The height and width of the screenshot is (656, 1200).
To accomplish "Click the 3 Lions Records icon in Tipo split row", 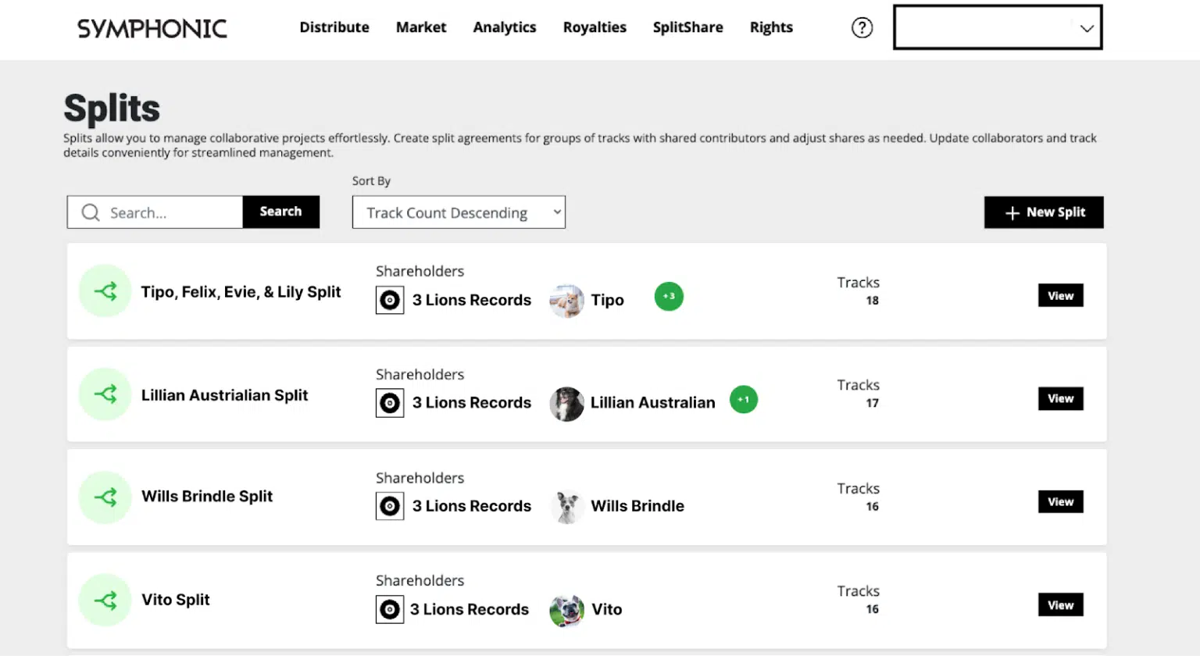I will (390, 301).
